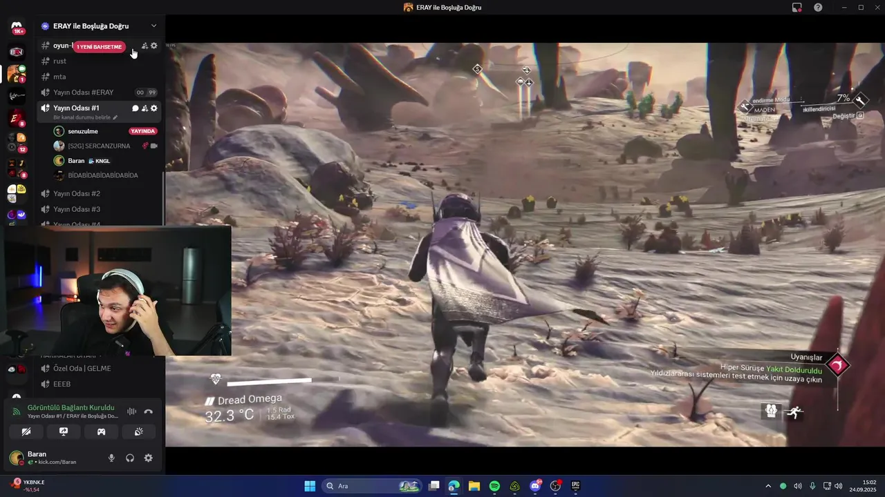Open chat bubble for Yayın Odası #1
885x497 pixels.
[x=136, y=108]
